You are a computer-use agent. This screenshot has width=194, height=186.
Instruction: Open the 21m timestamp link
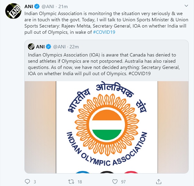click(63, 6)
